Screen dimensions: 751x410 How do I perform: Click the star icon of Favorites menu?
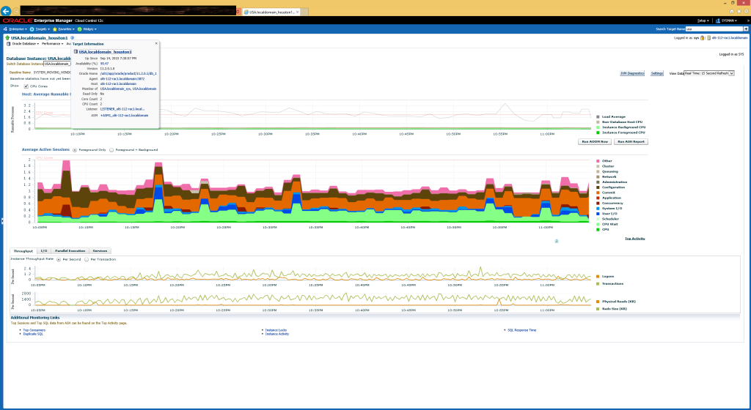(x=54, y=29)
